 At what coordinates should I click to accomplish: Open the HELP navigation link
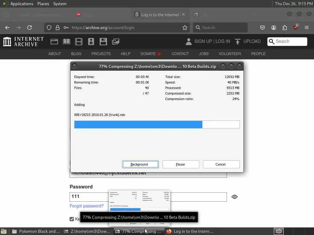125,54
